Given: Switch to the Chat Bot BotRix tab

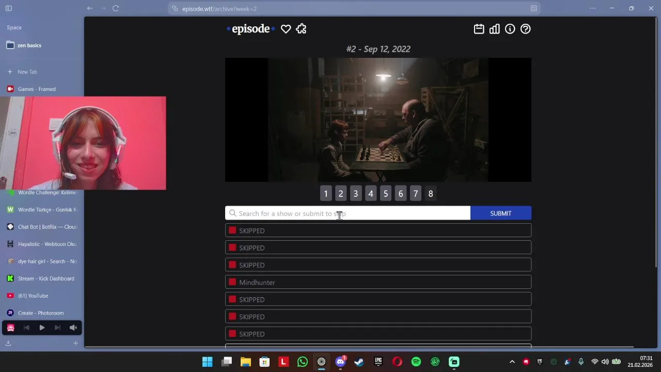Looking at the screenshot, I should [42, 227].
